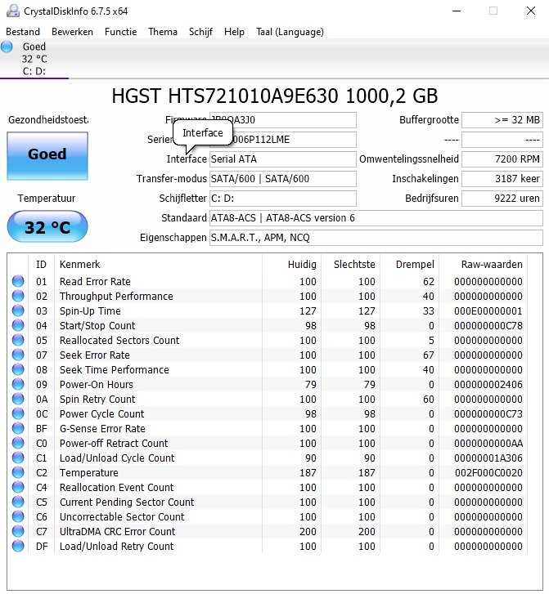Screen dimensions: 549x594
Task: Click status orb for Throughput Performance
Action: pyautogui.click(x=18, y=296)
